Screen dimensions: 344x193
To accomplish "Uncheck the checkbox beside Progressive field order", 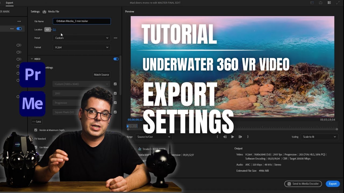I will [115, 103].
